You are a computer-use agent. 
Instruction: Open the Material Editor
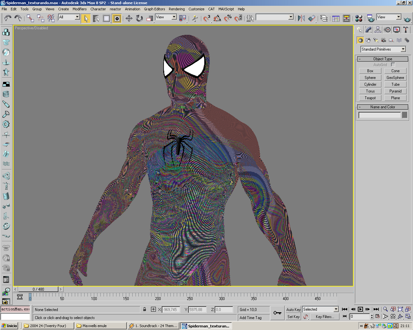point(358,18)
